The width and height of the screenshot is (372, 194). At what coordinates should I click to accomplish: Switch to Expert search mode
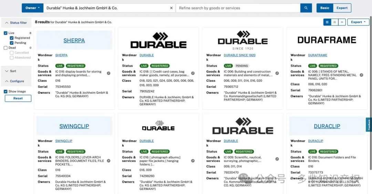pyautogui.click(x=342, y=8)
